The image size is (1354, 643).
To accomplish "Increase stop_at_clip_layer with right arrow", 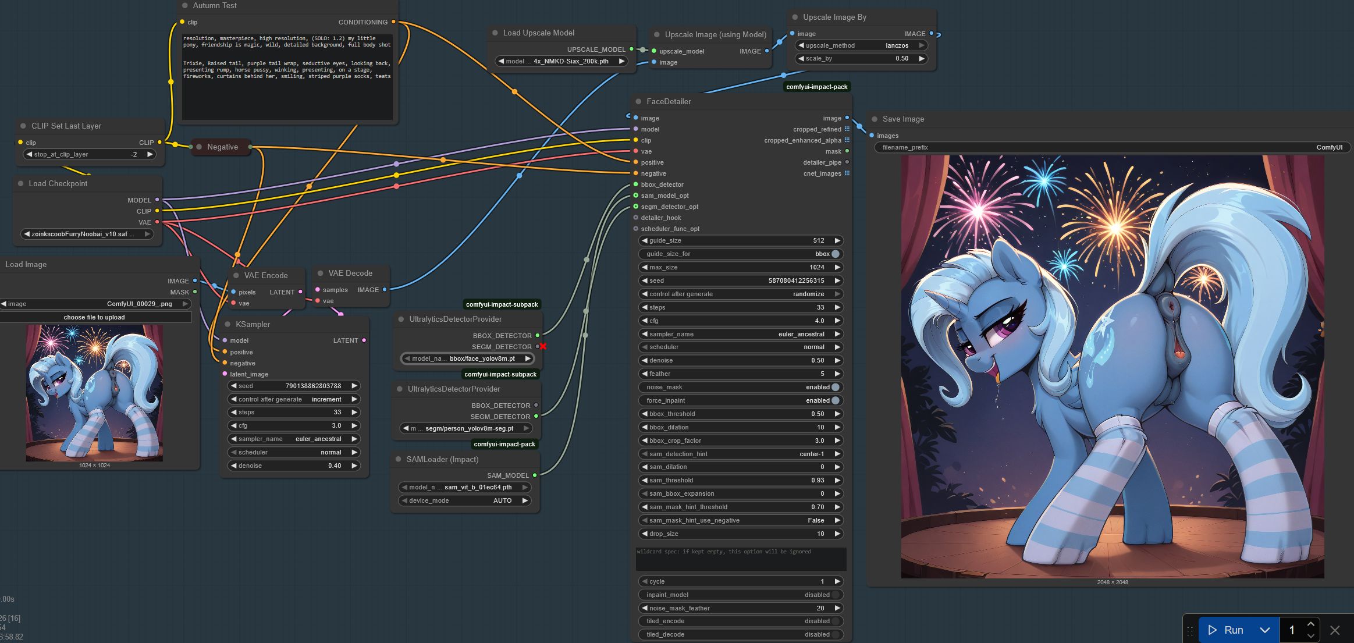I will coord(150,155).
